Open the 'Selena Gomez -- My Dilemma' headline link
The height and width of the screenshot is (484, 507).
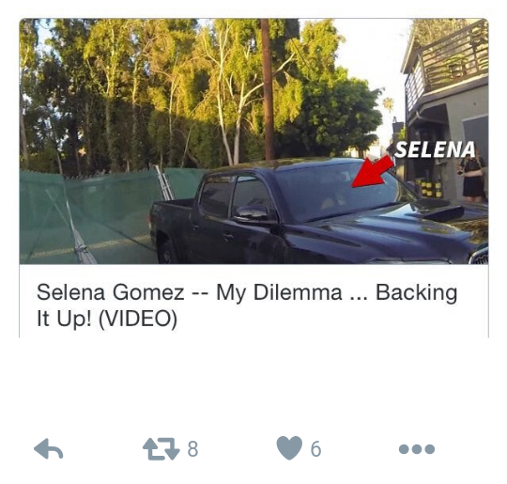pos(247,304)
